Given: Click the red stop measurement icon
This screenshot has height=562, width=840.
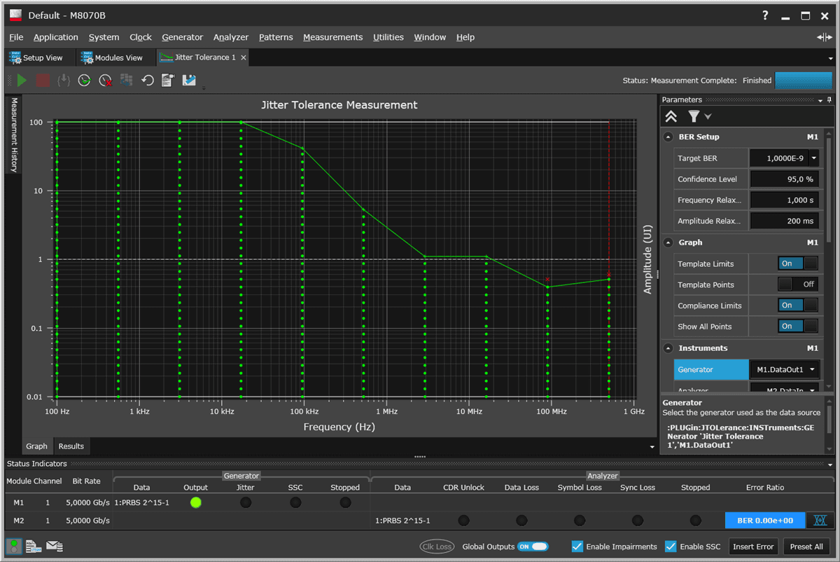Looking at the screenshot, I should point(42,80).
